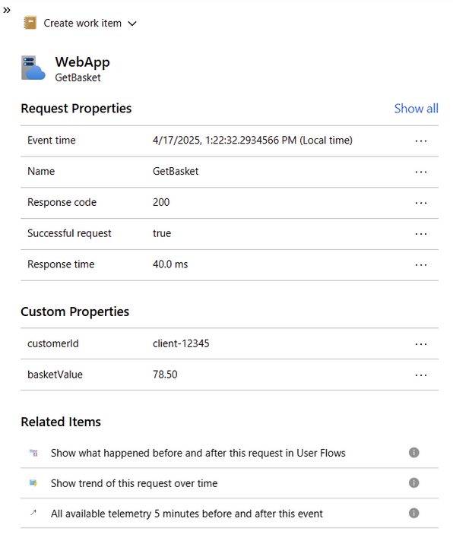
Task: Open the ellipsis menu for basketValue
Action: (x=421, y=375)
